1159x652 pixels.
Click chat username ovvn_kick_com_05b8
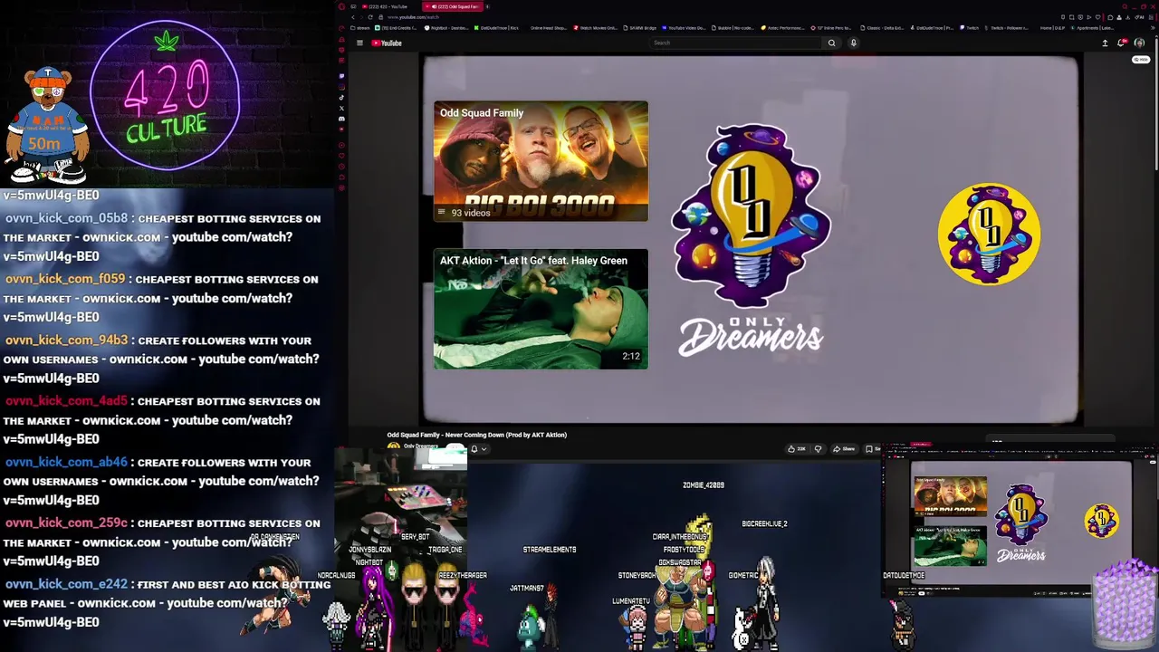[x=66, y=218]
